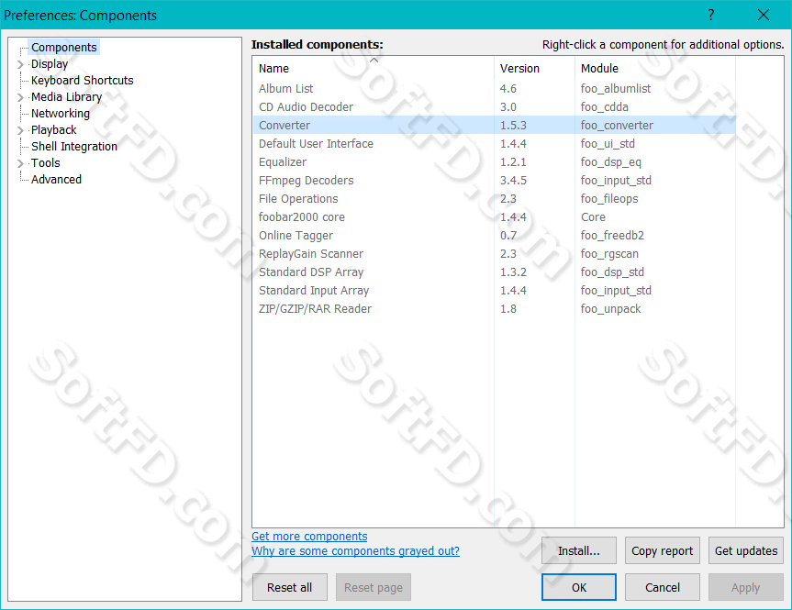Click the foo_unpack module cell
The height and width of the screenshot is (610, 792).
[610, 308]
